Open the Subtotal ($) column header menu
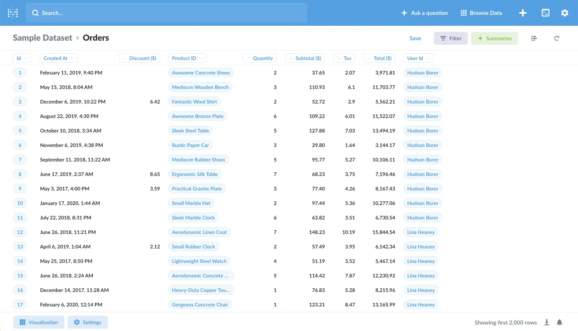The image size is (578, 331). click(305, 58)
